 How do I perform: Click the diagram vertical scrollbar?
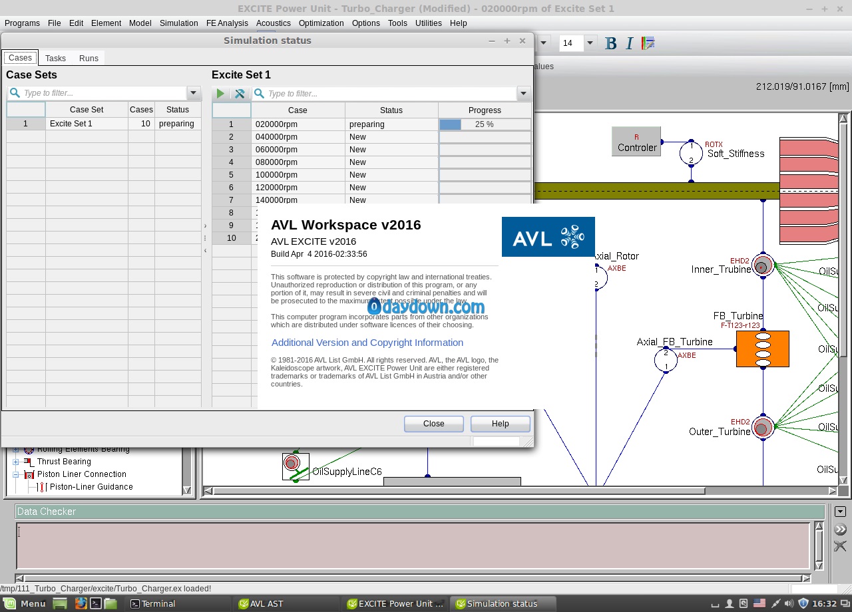[x=843, y=298]
